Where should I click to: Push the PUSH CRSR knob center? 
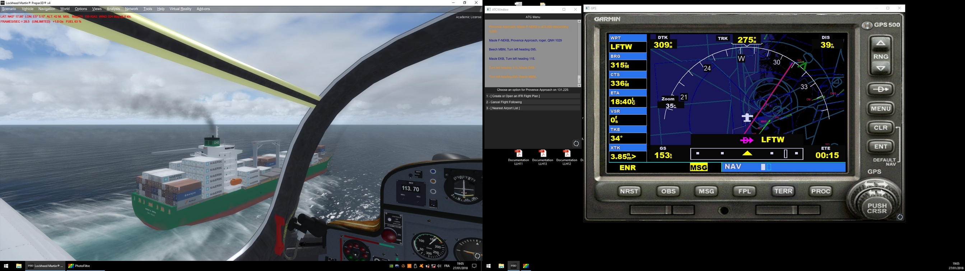(877, 209)
